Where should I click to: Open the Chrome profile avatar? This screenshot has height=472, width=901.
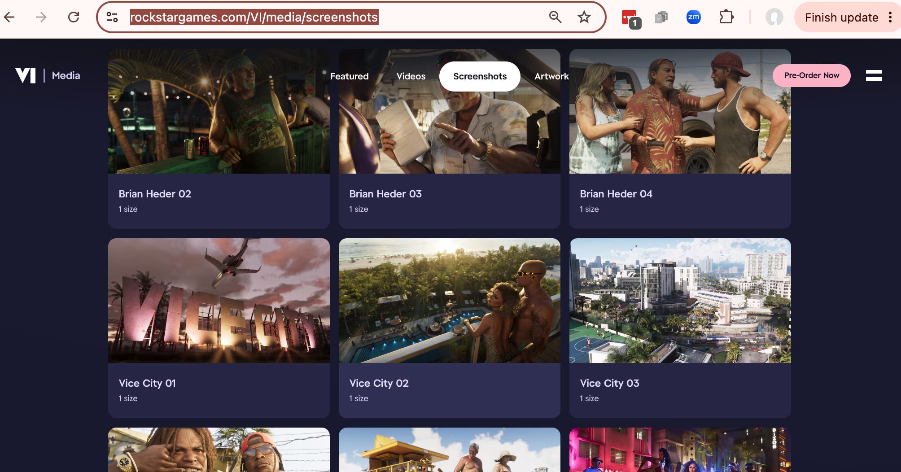[774, 17]
